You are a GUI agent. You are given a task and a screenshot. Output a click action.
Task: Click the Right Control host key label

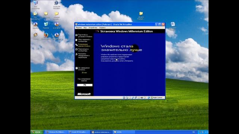[x=158, y=98]
